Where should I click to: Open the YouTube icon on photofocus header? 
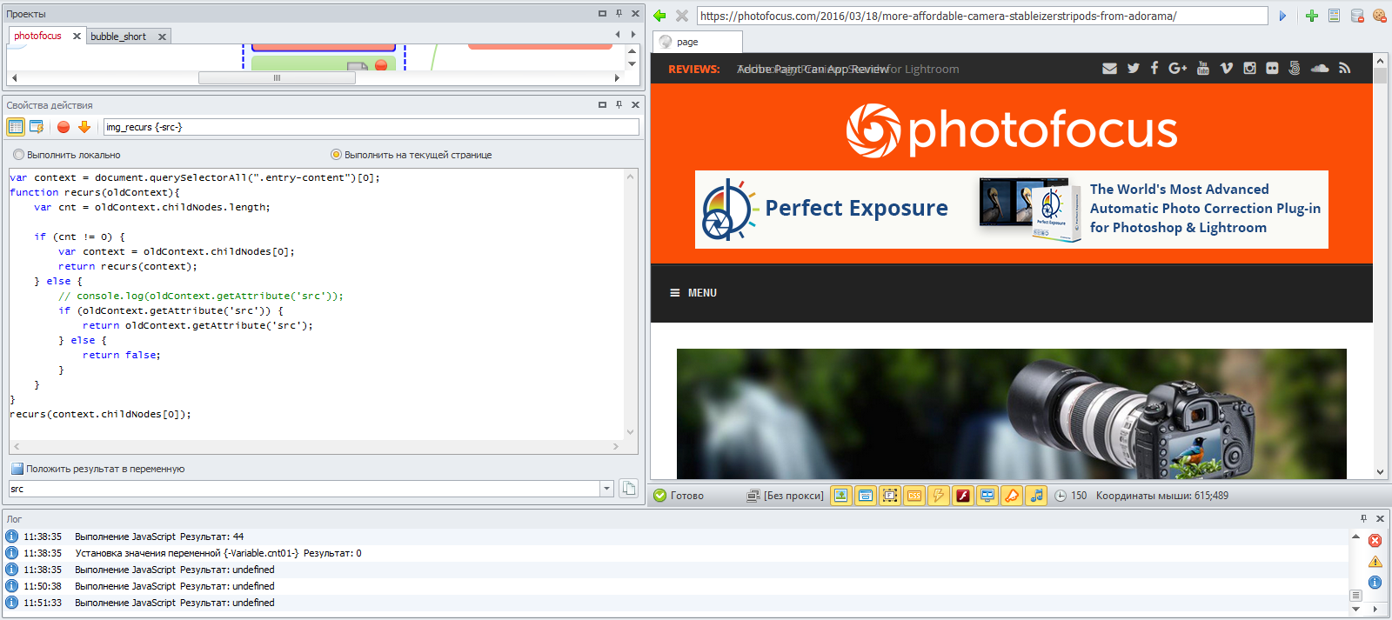point(1203,69)
